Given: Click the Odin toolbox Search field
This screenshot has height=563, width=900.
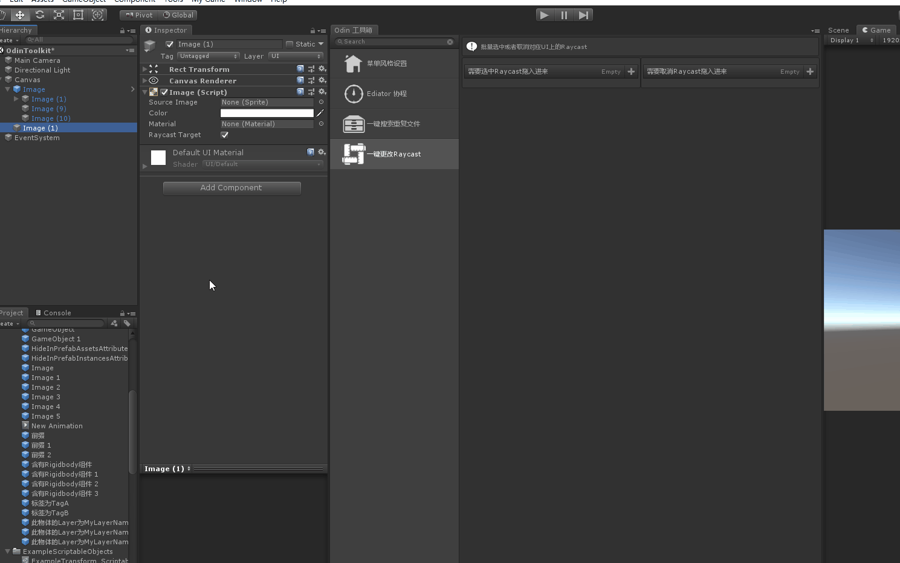Looking at the screenshot, I should (394, 42).
